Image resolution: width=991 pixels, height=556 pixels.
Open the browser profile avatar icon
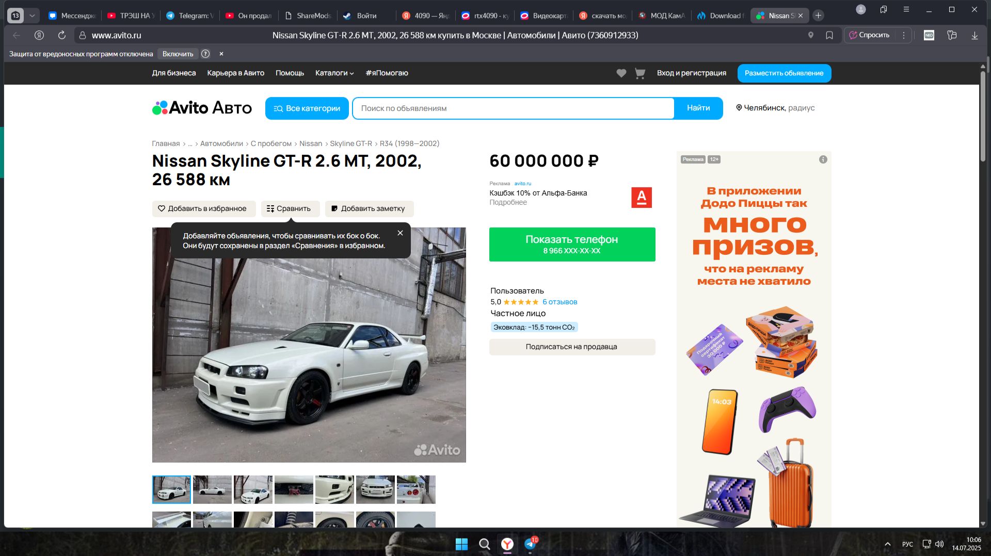861,9
